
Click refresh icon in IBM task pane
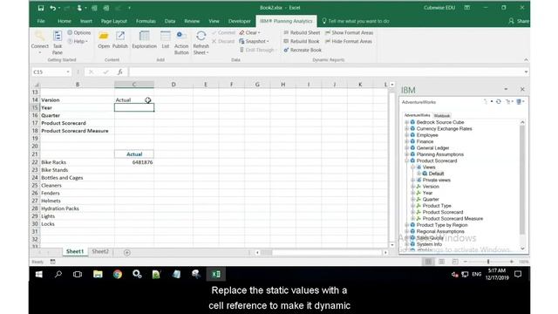tap(499, 102)
